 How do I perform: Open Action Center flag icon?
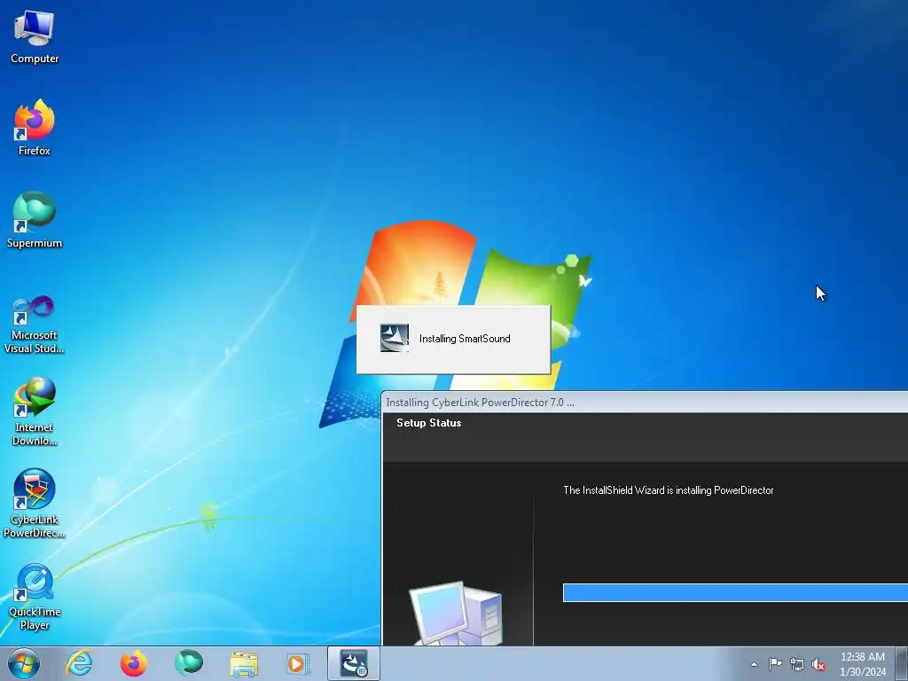pos(775,664)
